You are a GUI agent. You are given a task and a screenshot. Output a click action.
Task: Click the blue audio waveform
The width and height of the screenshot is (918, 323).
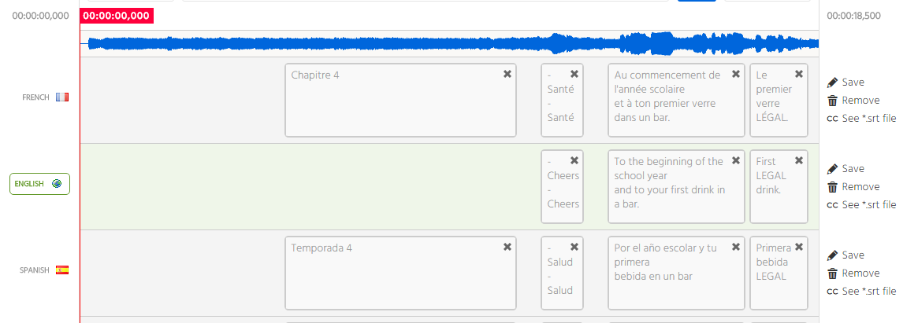point(449,43)
